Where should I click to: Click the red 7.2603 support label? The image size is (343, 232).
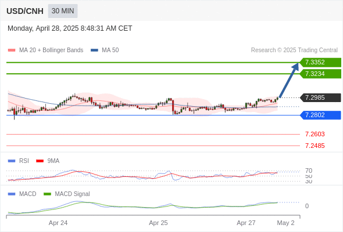coord(315,134)
